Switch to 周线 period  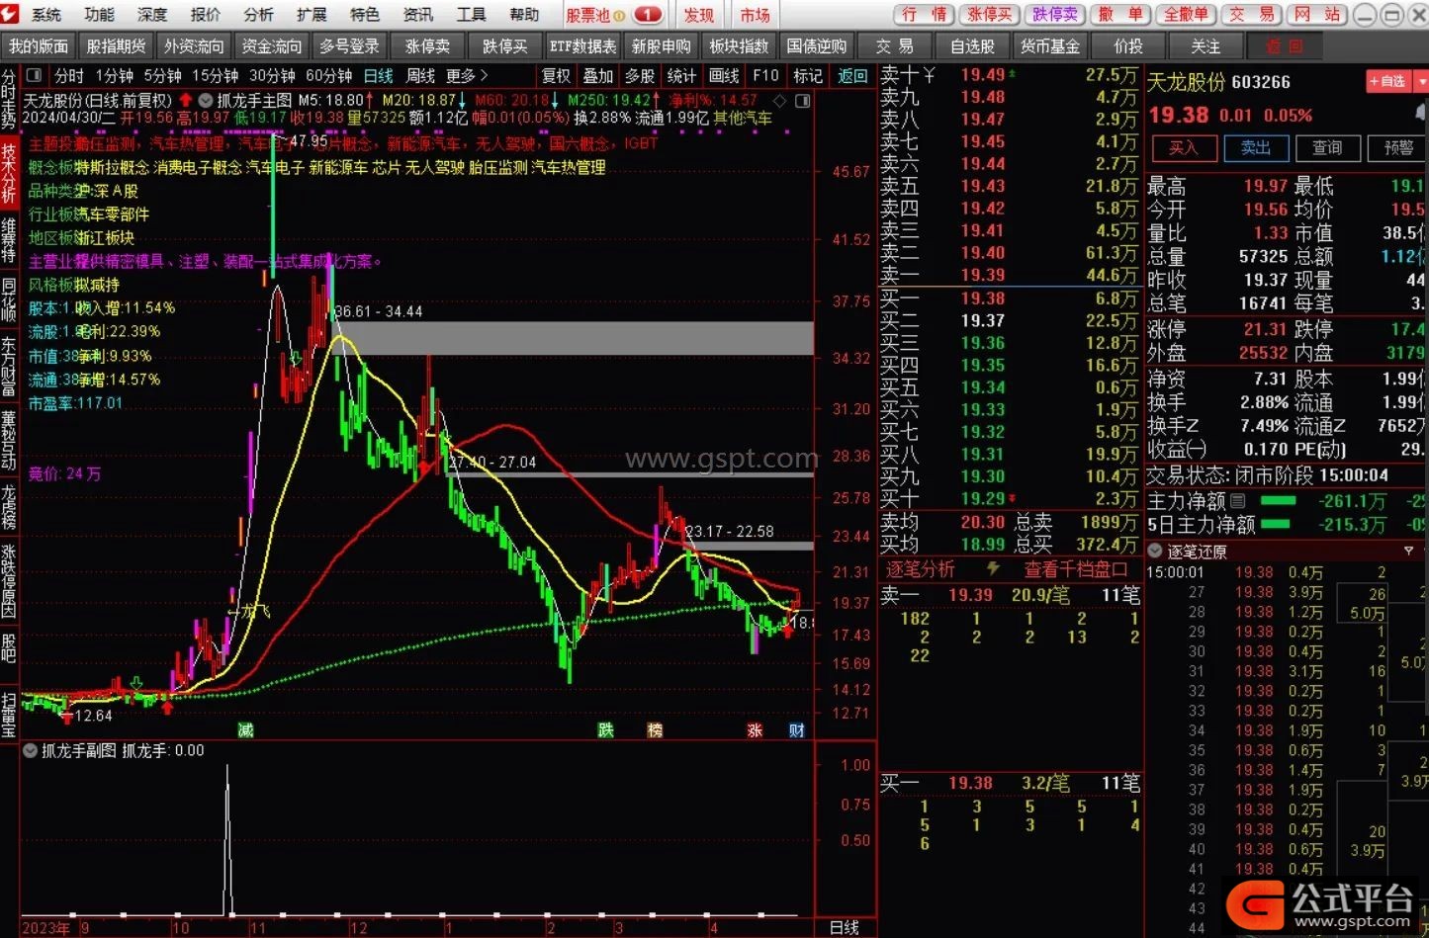(x=420, y=75)
